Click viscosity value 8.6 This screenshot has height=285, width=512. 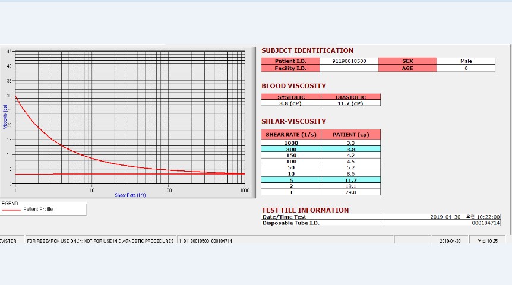point(350,174)
